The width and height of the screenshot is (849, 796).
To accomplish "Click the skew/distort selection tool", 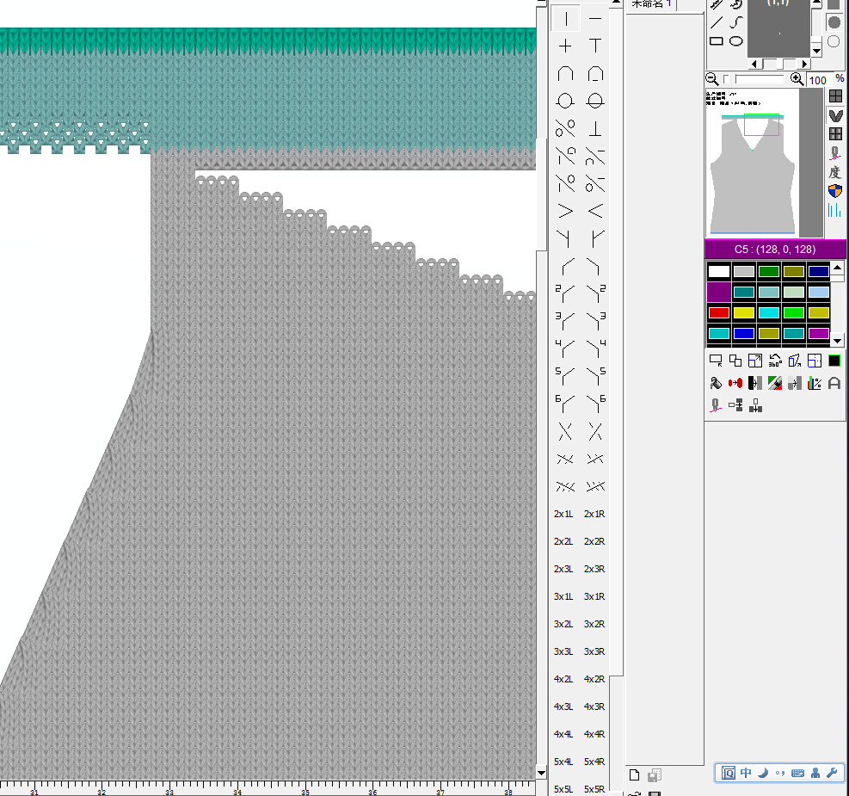I will click(x=795, y=361).
